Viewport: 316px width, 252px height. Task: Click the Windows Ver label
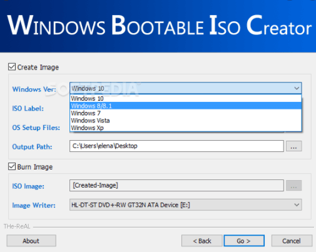point(34,89)
